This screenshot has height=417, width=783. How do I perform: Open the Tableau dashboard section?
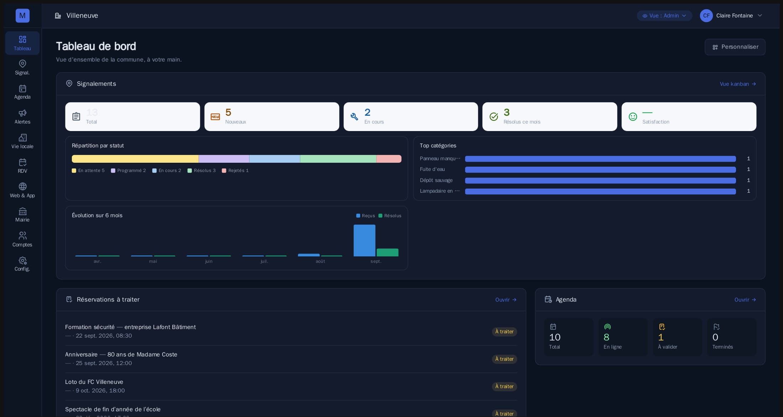[x=22, y=43]
